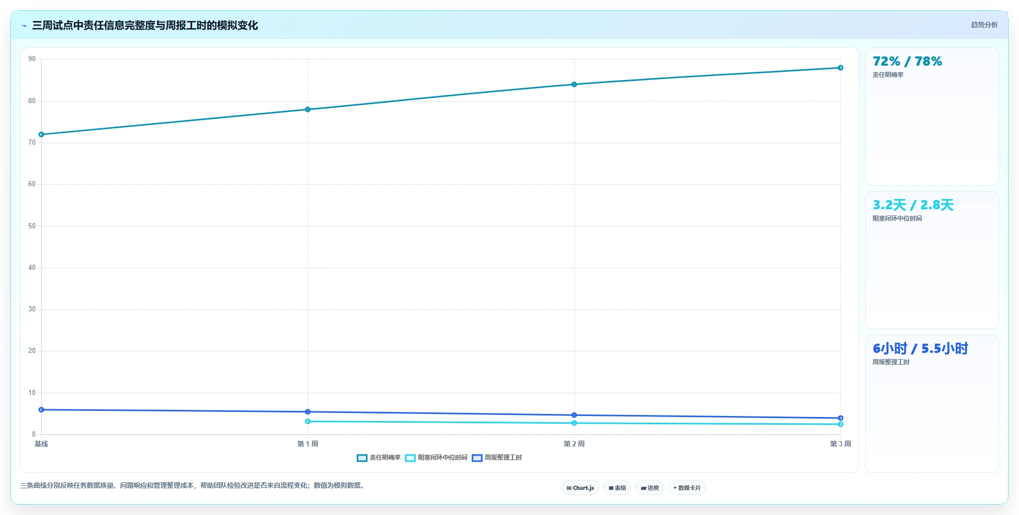Click the 表格 tag chip

[x=617, y=488]
